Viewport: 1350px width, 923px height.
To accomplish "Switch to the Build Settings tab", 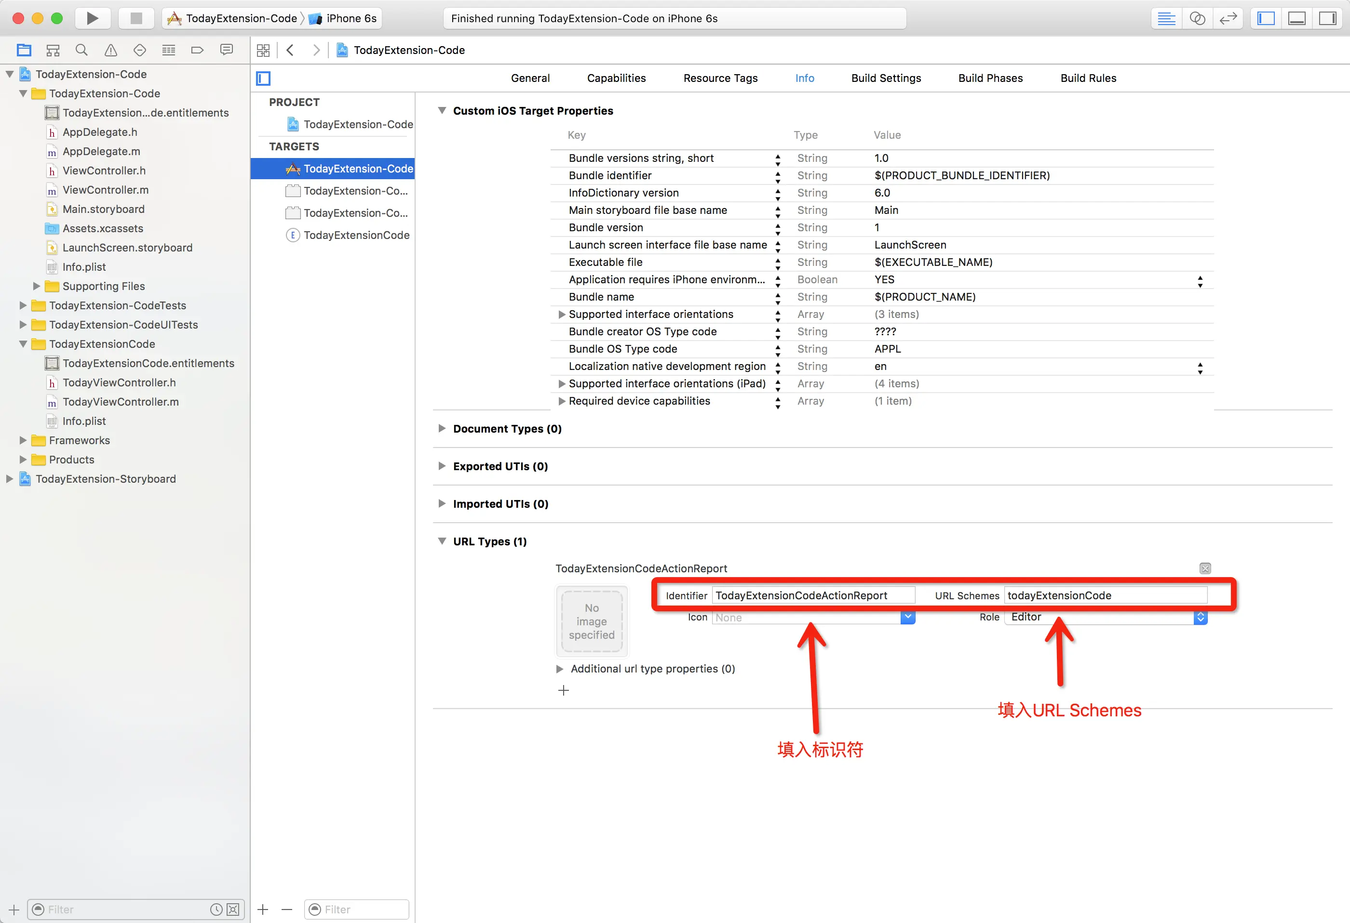I will (x=886, y=78).
